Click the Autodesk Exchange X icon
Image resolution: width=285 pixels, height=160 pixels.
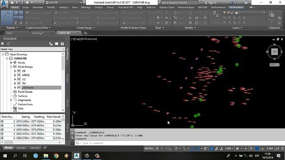pyautogui.click(x=232, y=3)
